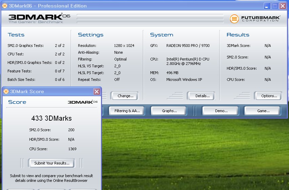This screenshot has width=289, height=190.
Task: Click the GFX value RADEON 9500 PRO / 9700
Action: (x=188, y=46)
